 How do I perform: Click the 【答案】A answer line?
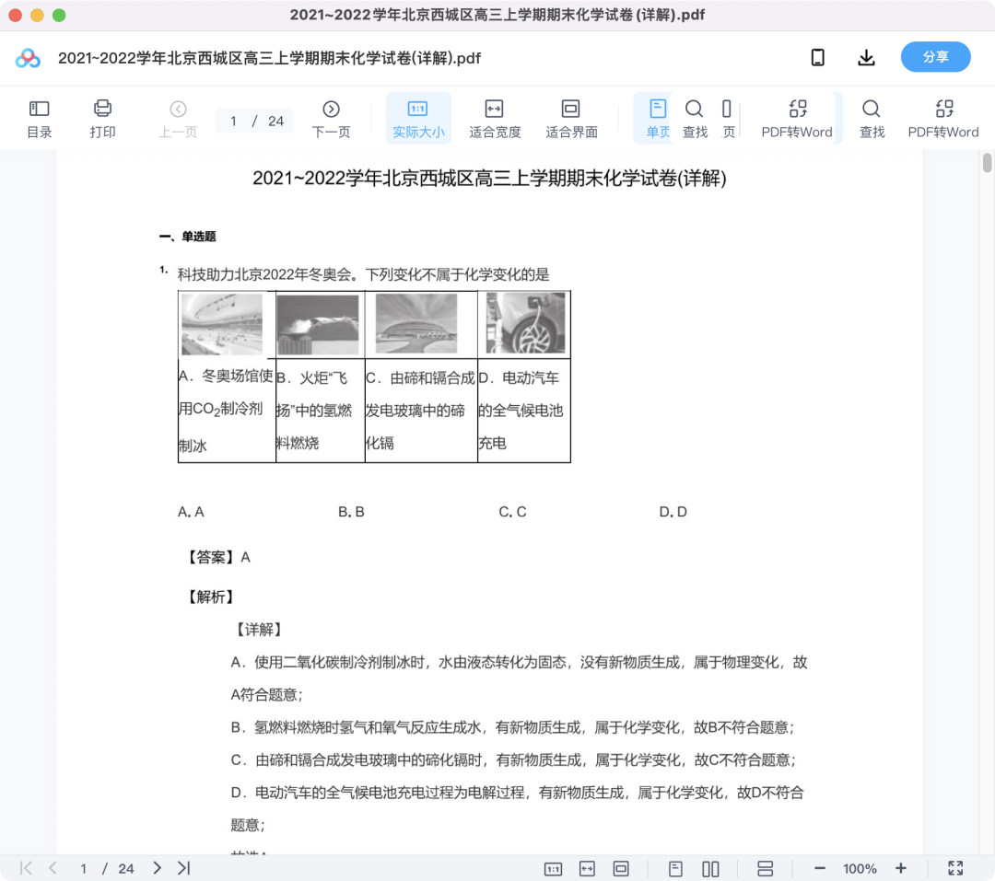217,557
